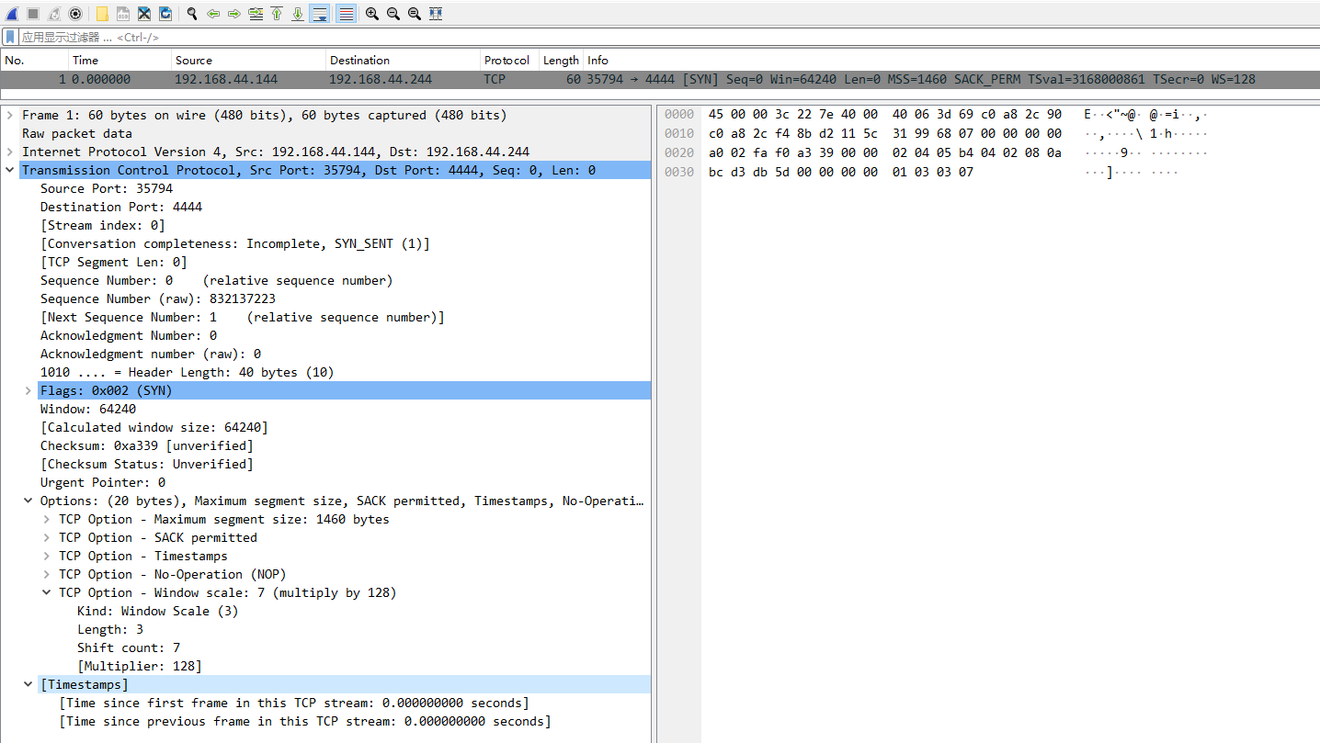Click hex dump offset 0010 row

[679, 133]
